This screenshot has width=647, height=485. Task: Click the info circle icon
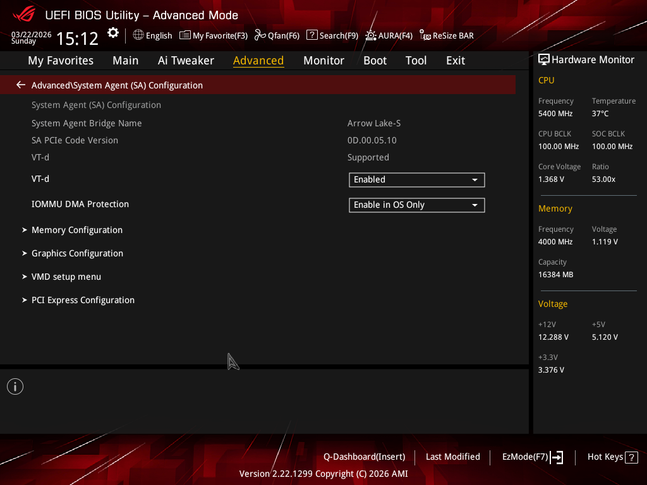pyautogui.click(x=15, y=386)
